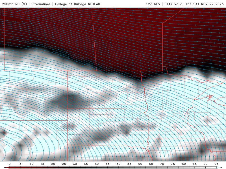Click the '20' legend value
The image size is (226, 169).
click(53, 164)
